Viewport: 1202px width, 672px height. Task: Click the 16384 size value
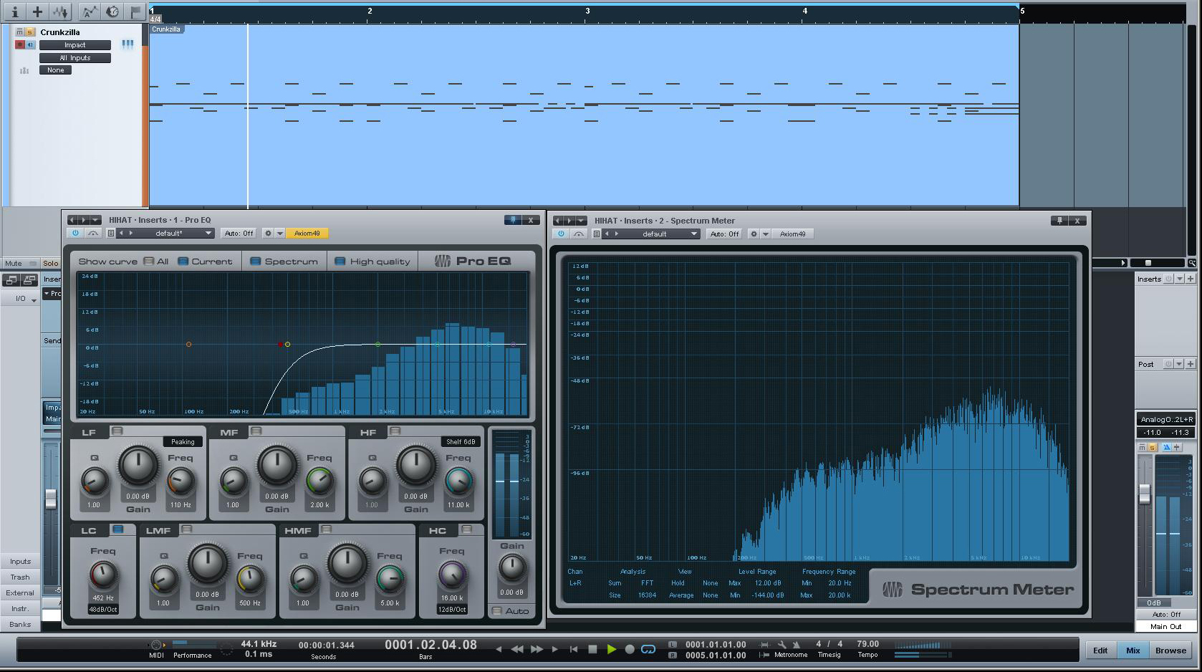(647, 595)
